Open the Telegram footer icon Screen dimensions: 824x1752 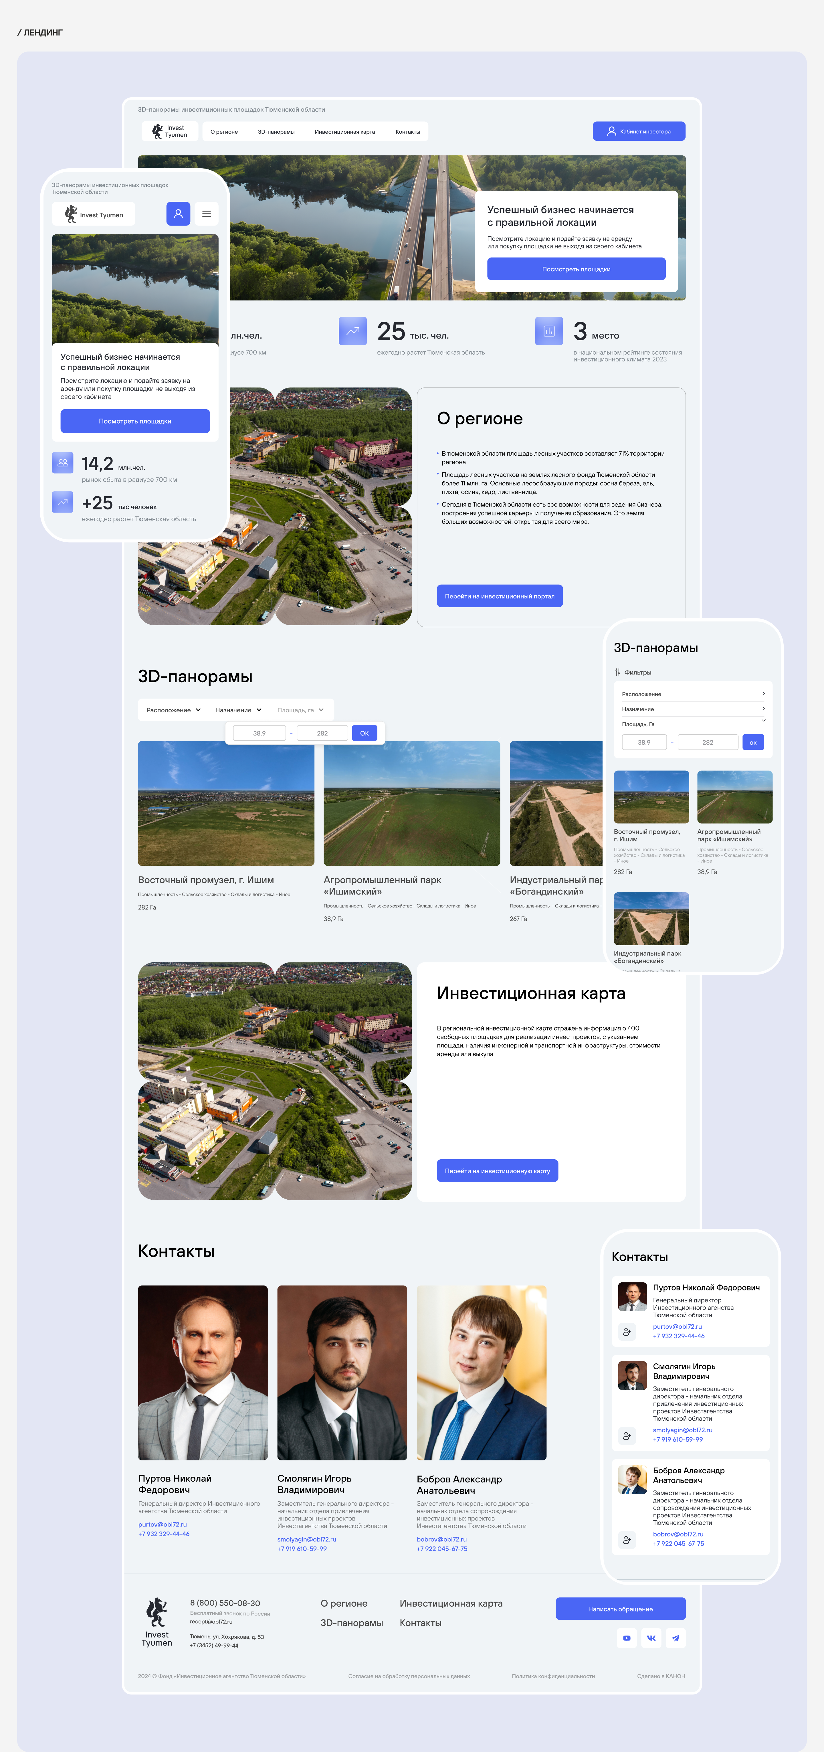675,1638
